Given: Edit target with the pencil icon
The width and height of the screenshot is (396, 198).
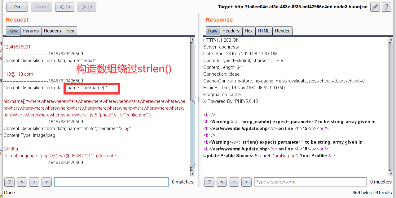Looking at the screenshot, I should click(x=375, y=7).
